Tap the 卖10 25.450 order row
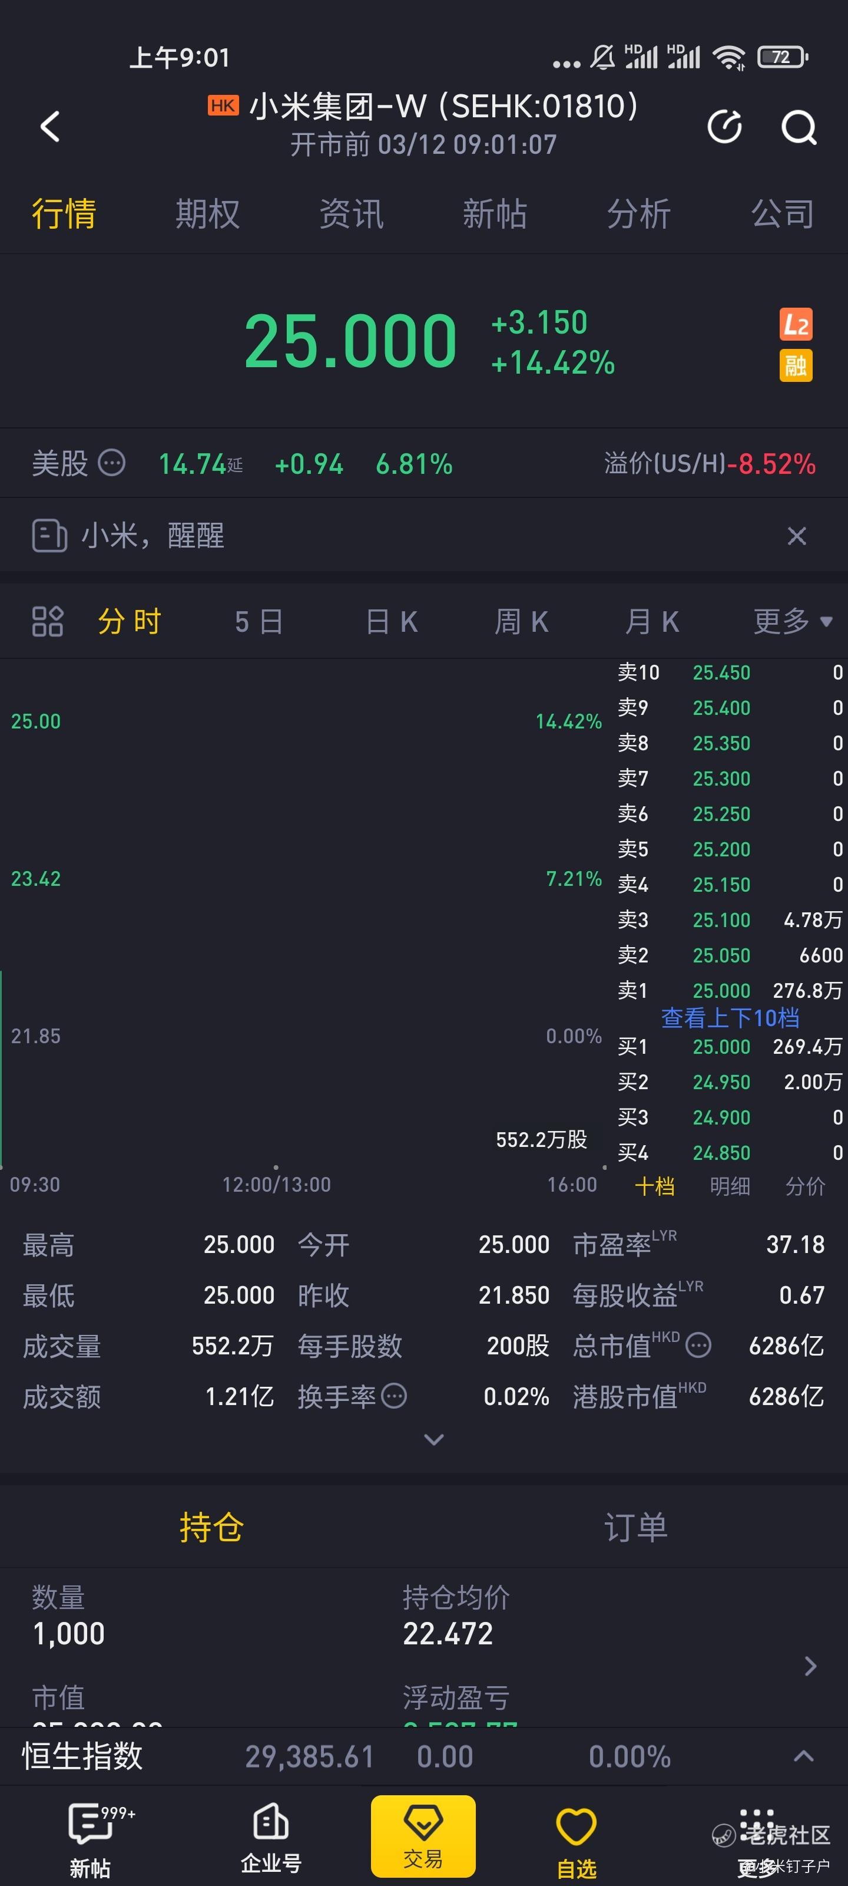Image resolution: width=848 pixels, height=1886 pixels. [730, 672]
